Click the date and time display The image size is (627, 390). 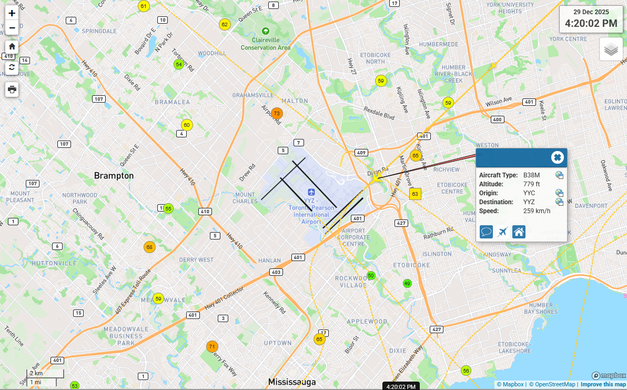point(591,19)
